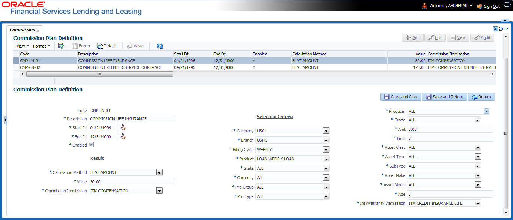Click the Description input field
This screenshot has height=220, width=513.
pyautogui.click(x=132, y=119)
